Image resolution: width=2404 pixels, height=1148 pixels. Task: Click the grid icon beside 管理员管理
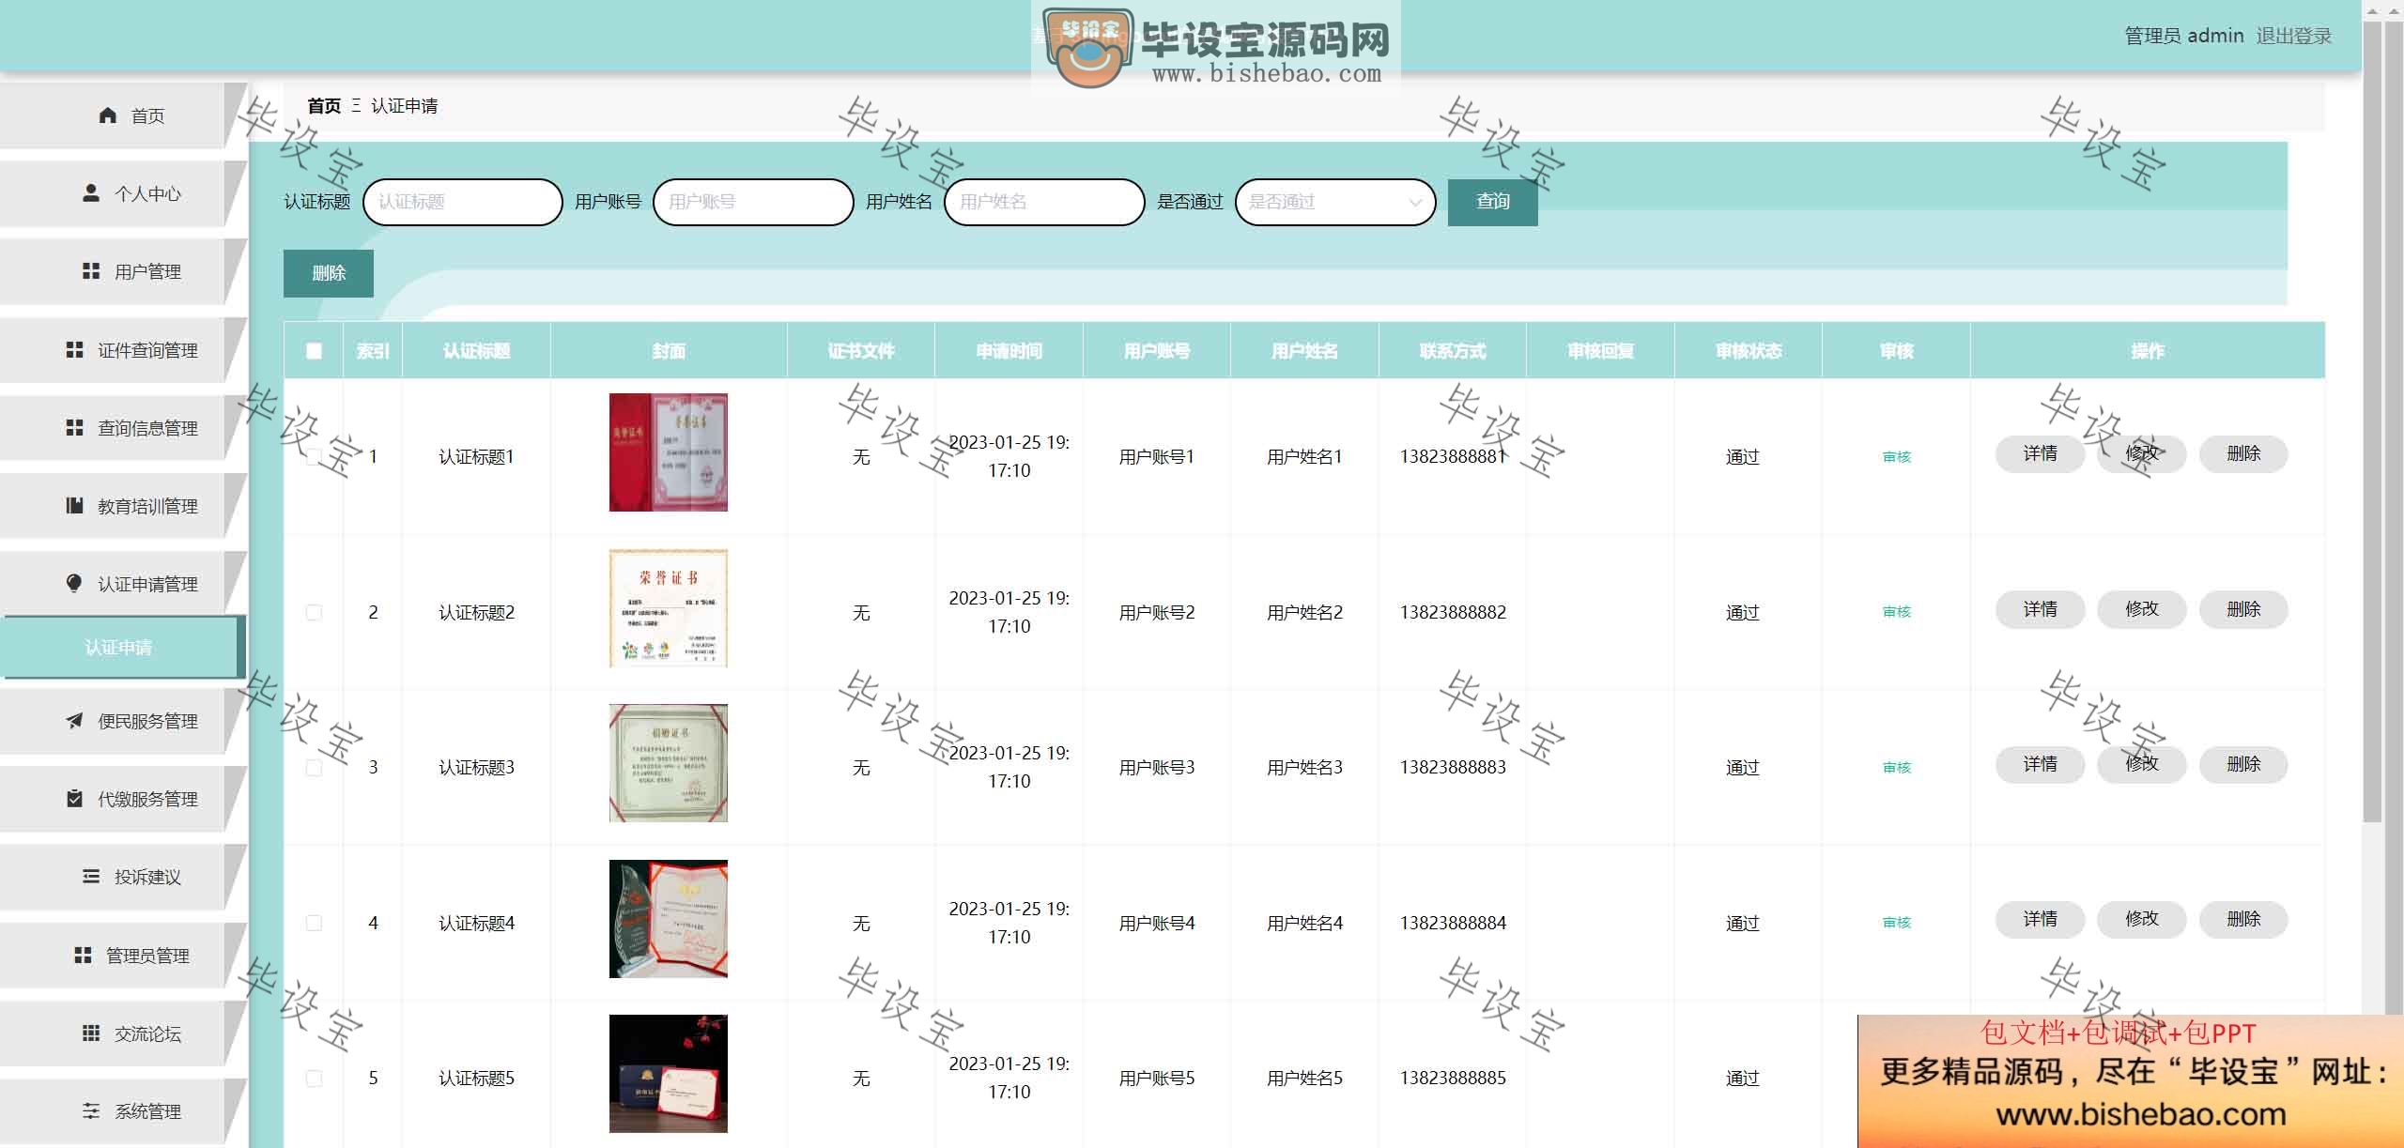pos(83,955)
